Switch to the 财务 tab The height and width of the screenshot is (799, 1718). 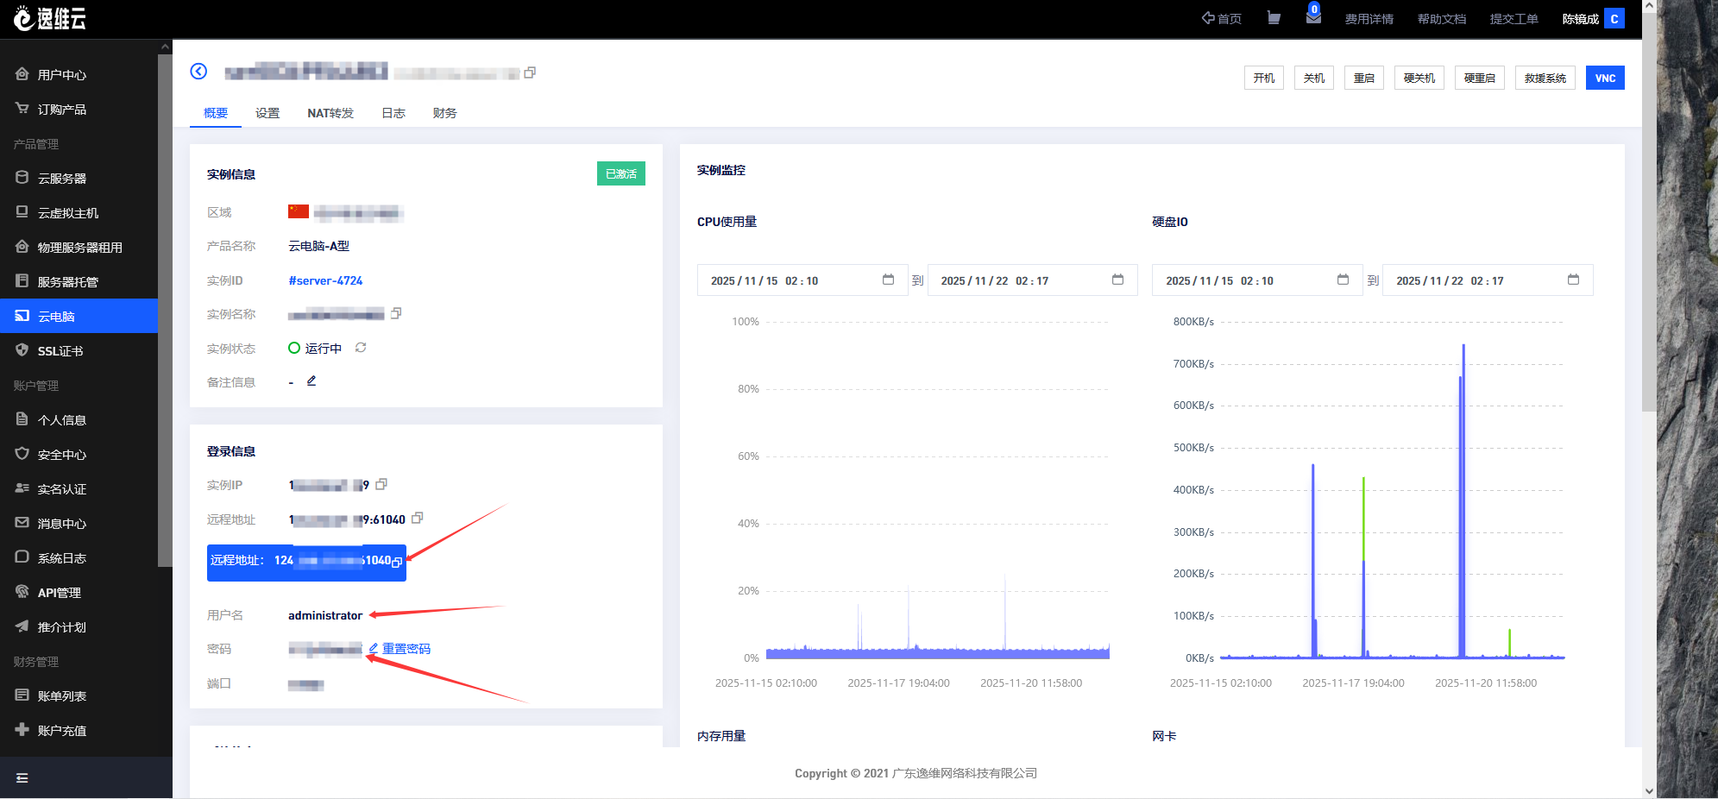444,113
